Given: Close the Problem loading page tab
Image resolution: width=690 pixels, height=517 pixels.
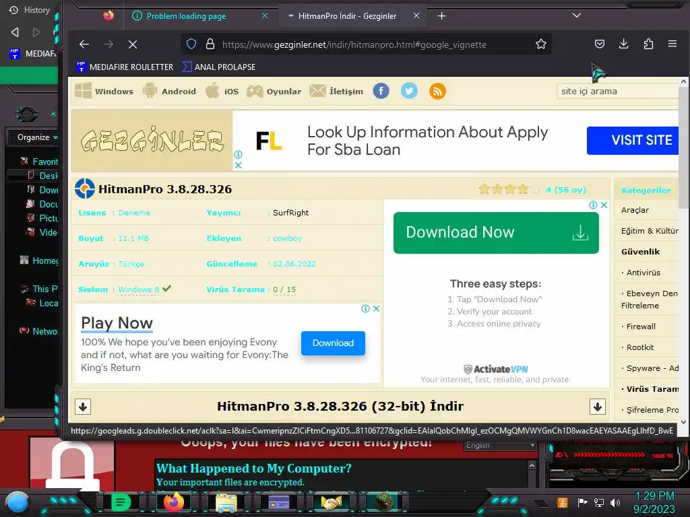Looking at the screenshot, I should pos(264,16).
